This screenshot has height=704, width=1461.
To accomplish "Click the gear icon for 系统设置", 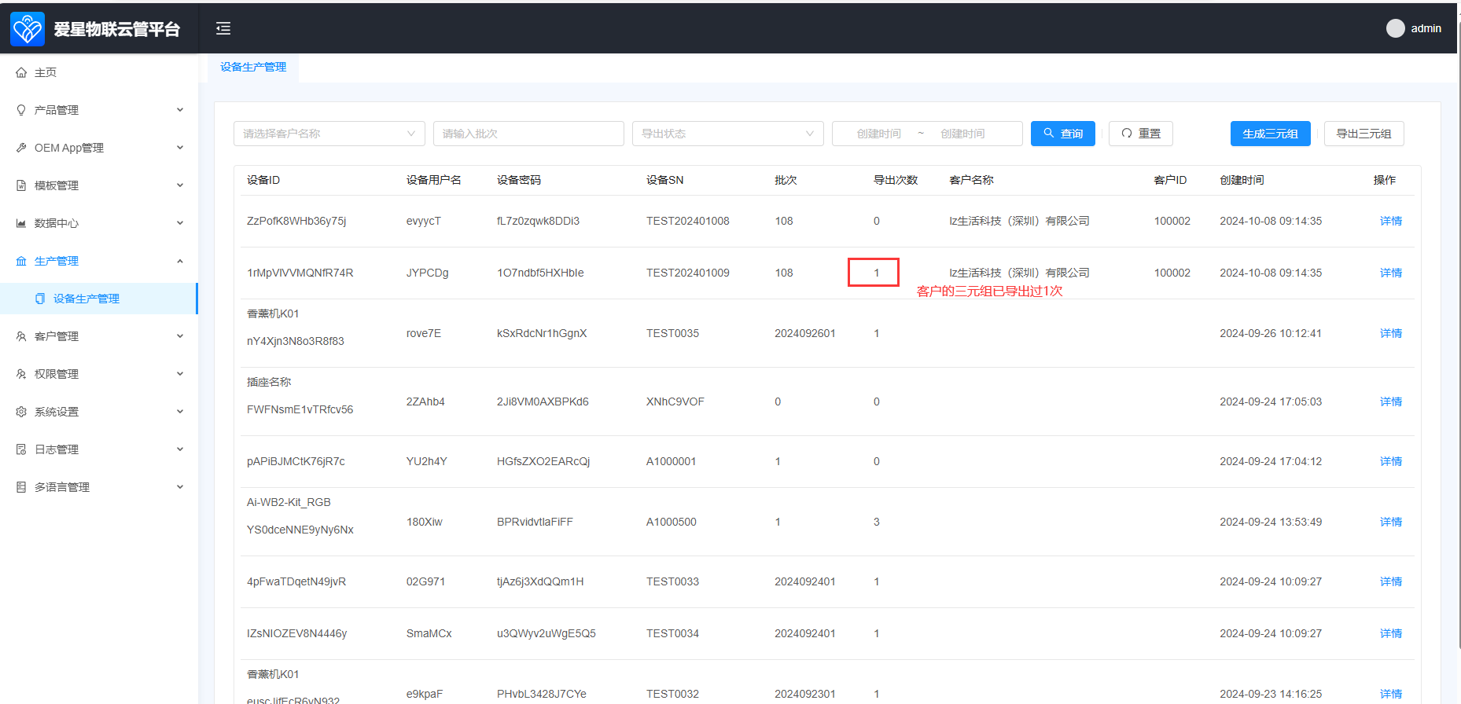I will click(x=21, y=412).
